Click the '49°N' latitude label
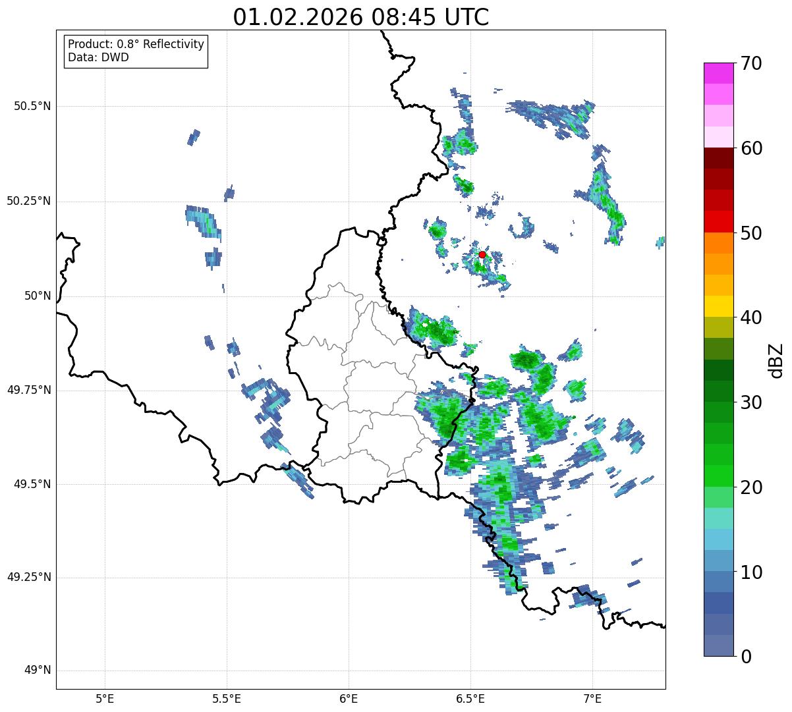Viewport: 792px width, 712px height. [x=38, y=671]
